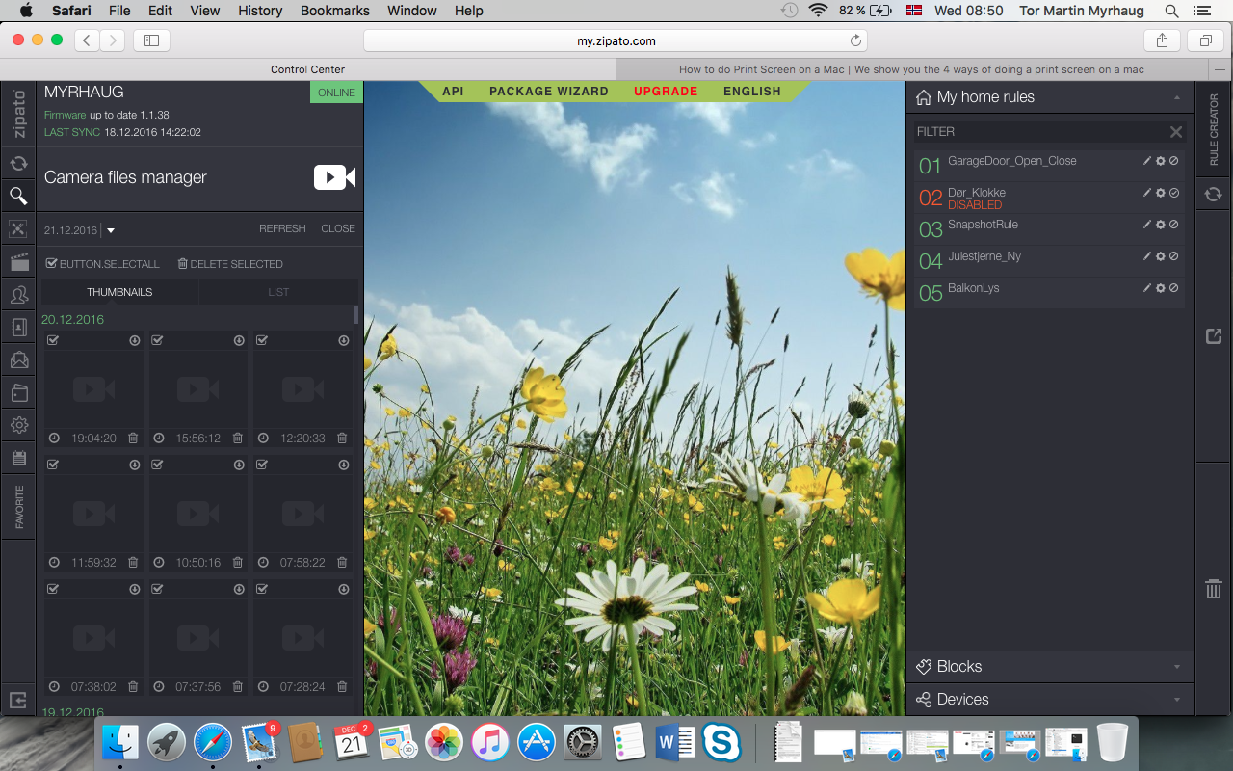This screenshot has height=771, width=1233.
Task: Disable the BalkonLys rule using its circle icon
Action: [1174, 288]
